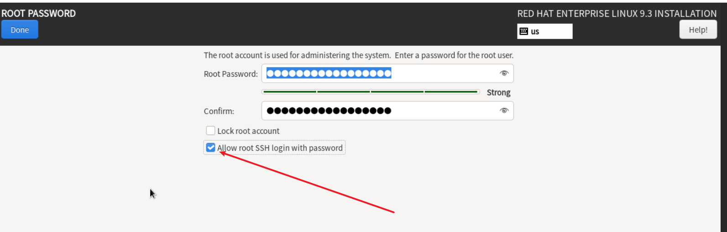Enable the Lock root account checkbox

[210, 131]
